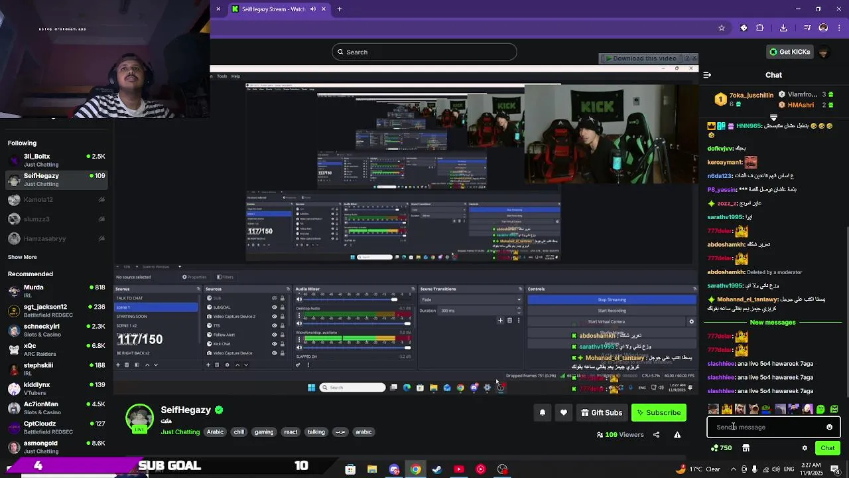The width and height of the screenshot is (849, 478).
Task: Mute the SeifHegazy Stream tab audio
Action: [313, 9]
